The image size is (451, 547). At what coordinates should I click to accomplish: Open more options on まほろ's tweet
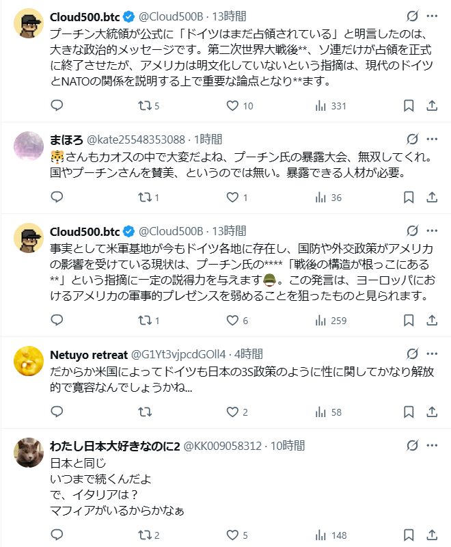coord(432,139)
